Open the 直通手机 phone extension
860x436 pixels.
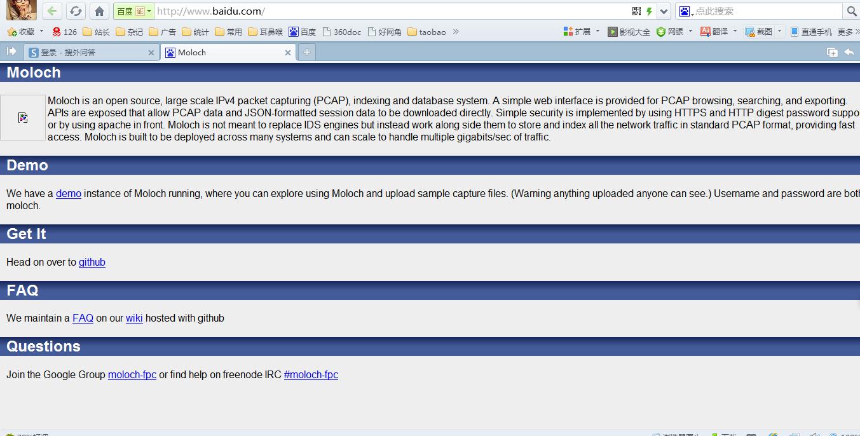pyautogui.click(x=811, y=32)
